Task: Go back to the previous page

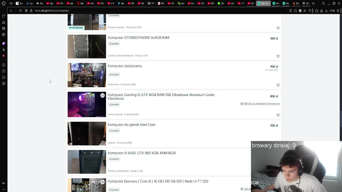Action: click(11, 11)
